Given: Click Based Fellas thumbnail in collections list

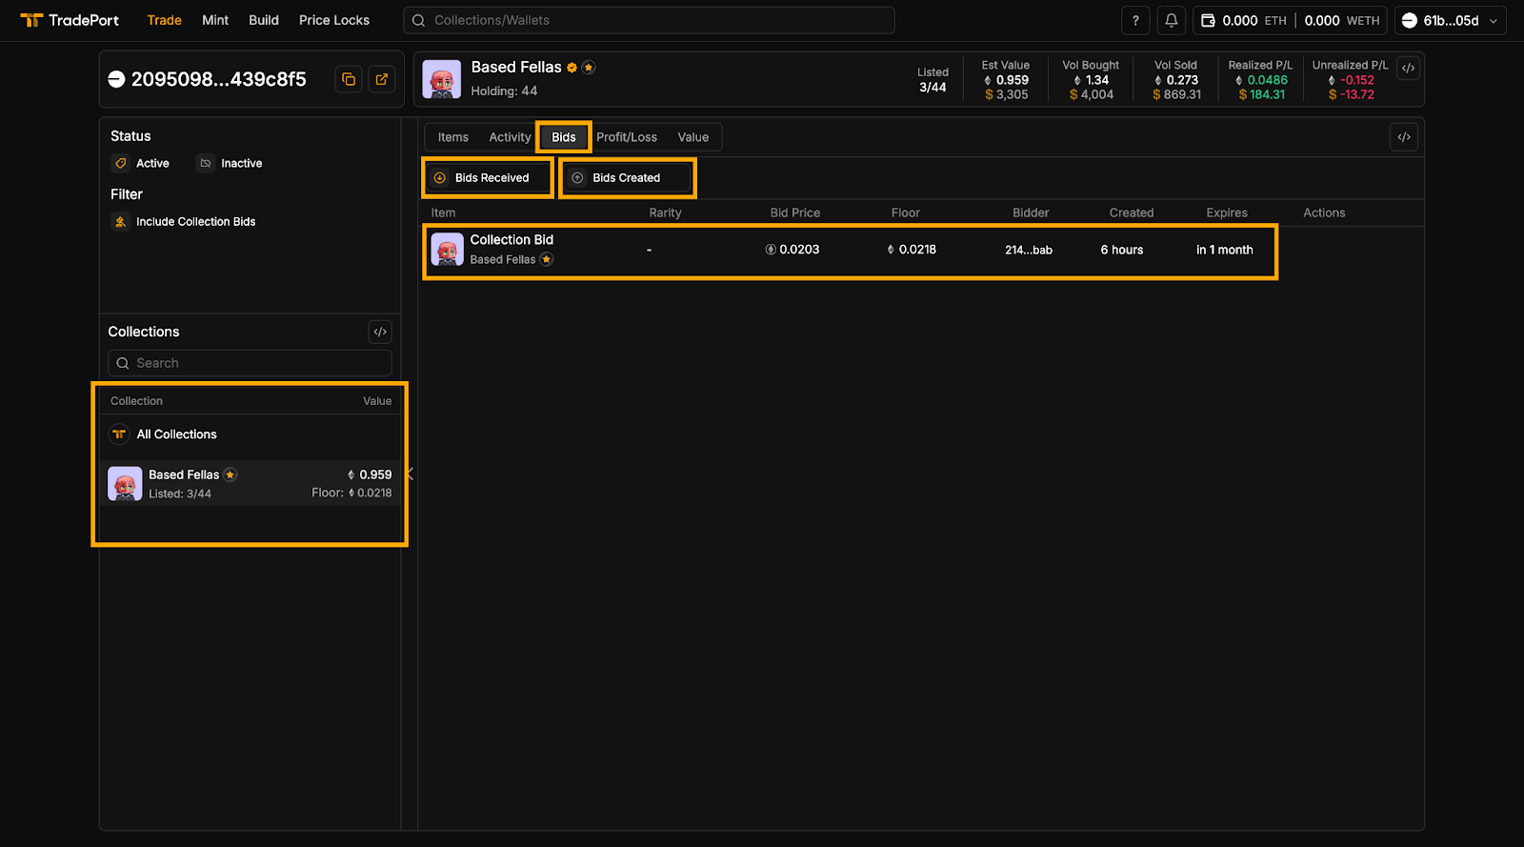Looking at the screenshot, I should [125, 483].
